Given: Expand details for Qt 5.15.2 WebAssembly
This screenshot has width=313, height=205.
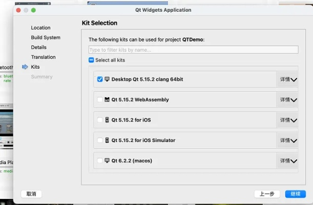Looking at the screenshot, I should click(288, 99).
